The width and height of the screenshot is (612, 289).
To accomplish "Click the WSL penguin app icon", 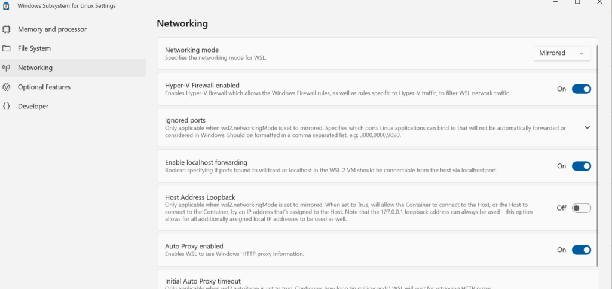I will 6,6.
